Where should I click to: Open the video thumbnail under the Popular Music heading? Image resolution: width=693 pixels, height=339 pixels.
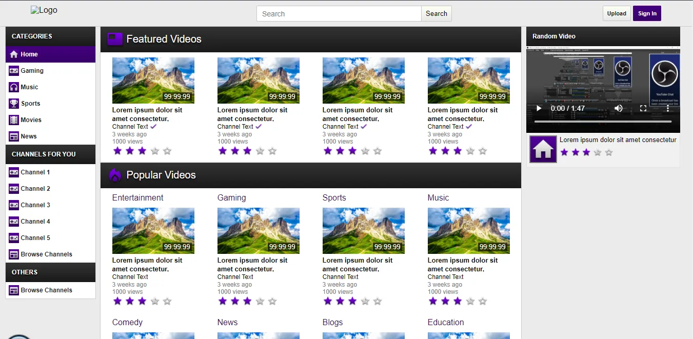click(x=469, y=231)
